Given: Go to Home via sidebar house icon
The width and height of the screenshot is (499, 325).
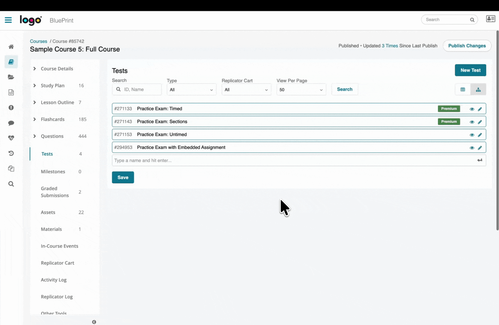Looking at the screenshot, I should click(x=11, y=47).
